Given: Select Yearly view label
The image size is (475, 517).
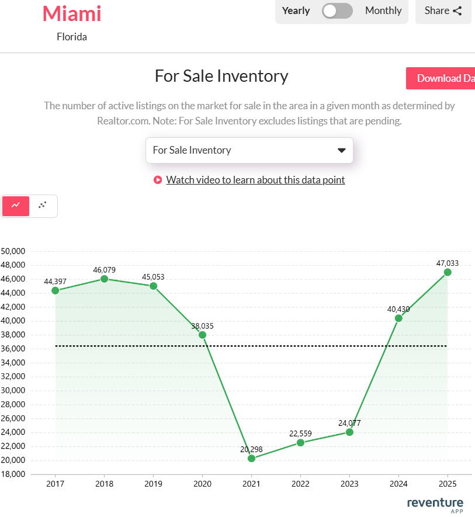Looking at the screenshot, I should coord(296,11).
